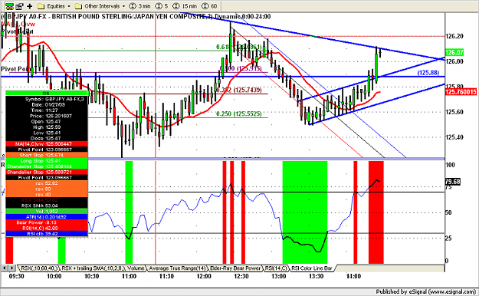Click OK on the cursor data window
479x296 pixels.
pos(47,93)
